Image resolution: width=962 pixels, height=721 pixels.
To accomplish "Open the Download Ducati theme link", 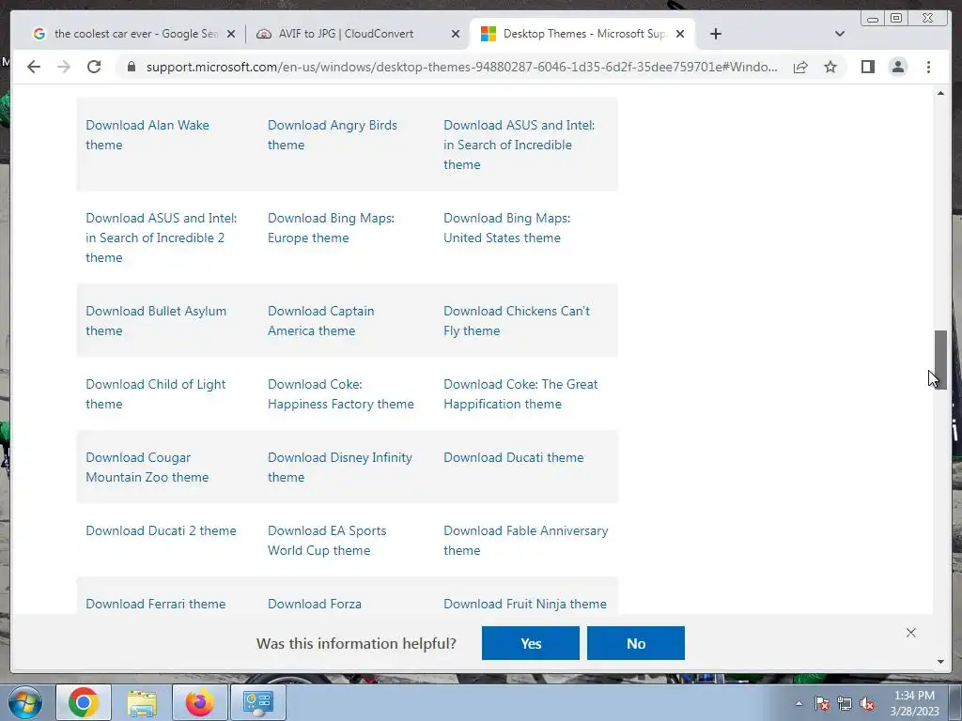I will pos(514,457).
